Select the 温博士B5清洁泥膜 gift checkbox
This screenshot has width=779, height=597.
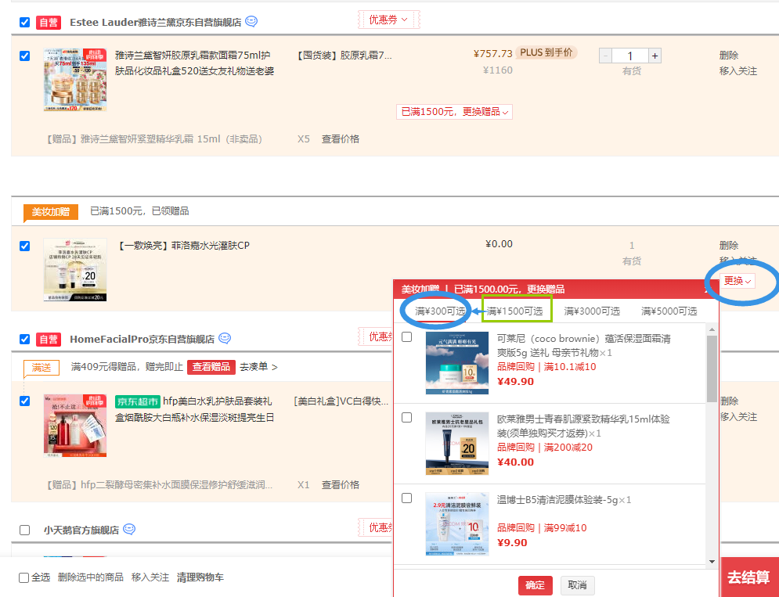tap(406, 498)
